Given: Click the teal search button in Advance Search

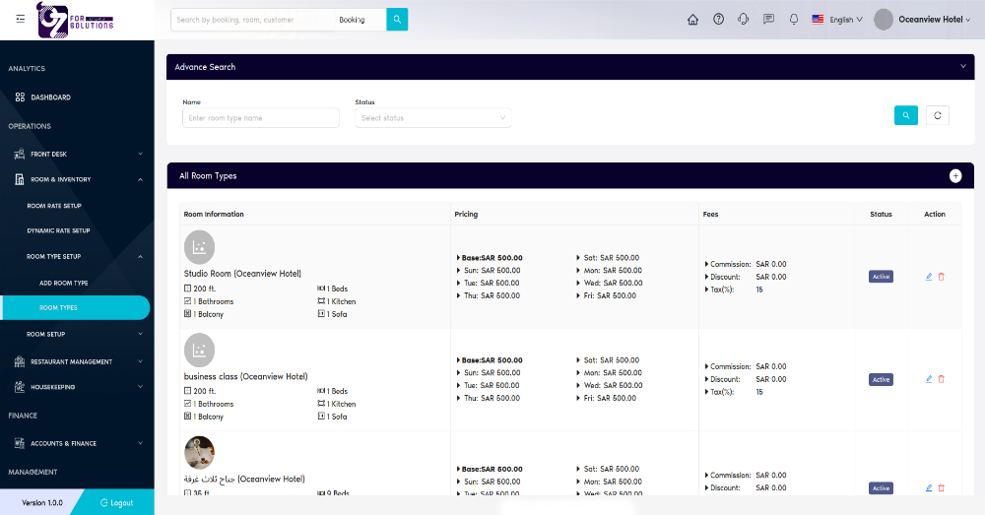Looking at the screenshot, I should 905,115.
